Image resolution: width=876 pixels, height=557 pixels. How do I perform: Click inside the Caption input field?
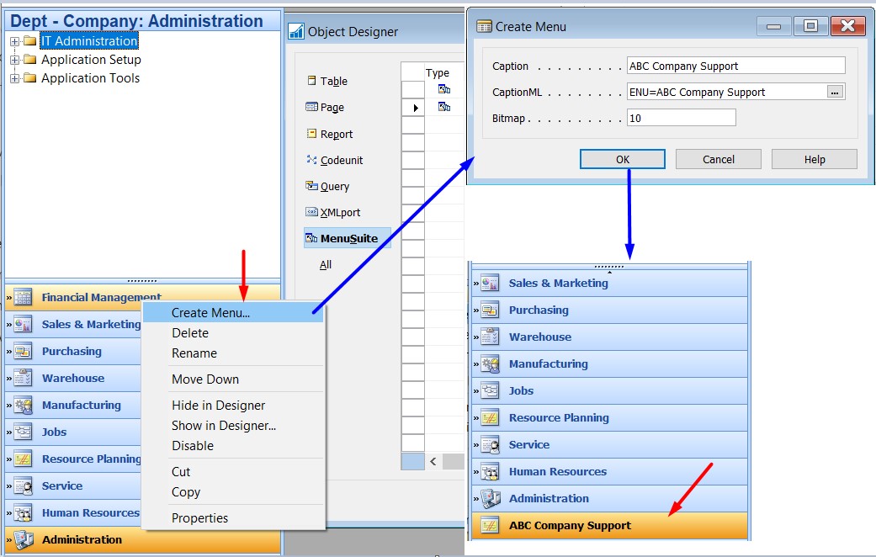coord(735,65)
